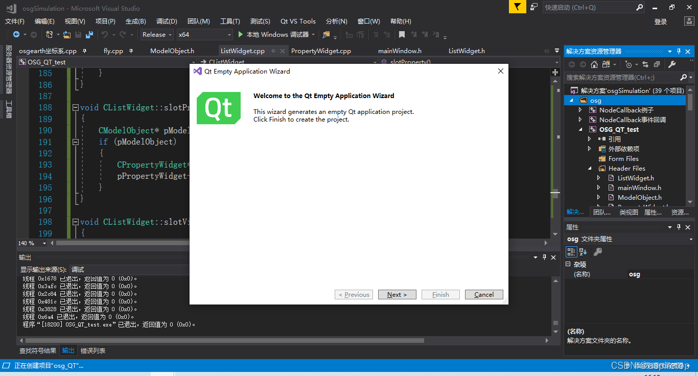Open the 帮助(H) menu
The image size is (698, 376).
tap(401, 21)
